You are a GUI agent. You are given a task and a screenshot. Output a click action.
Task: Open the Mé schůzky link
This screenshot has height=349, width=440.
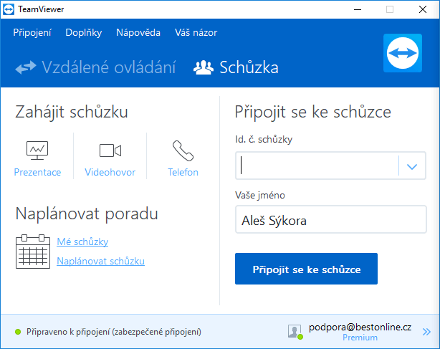tap(82, 242)
